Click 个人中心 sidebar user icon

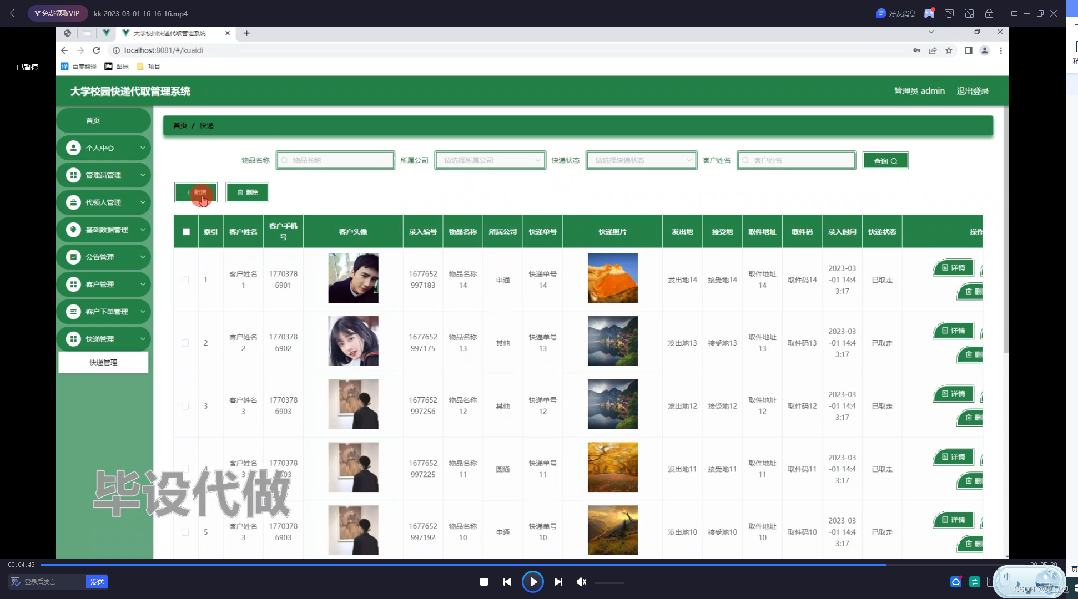point(73,148)
